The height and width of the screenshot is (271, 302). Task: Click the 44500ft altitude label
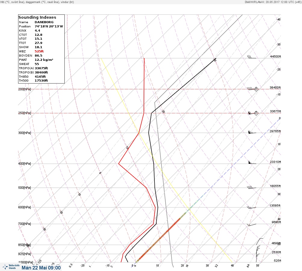click(x=276, y=56)
